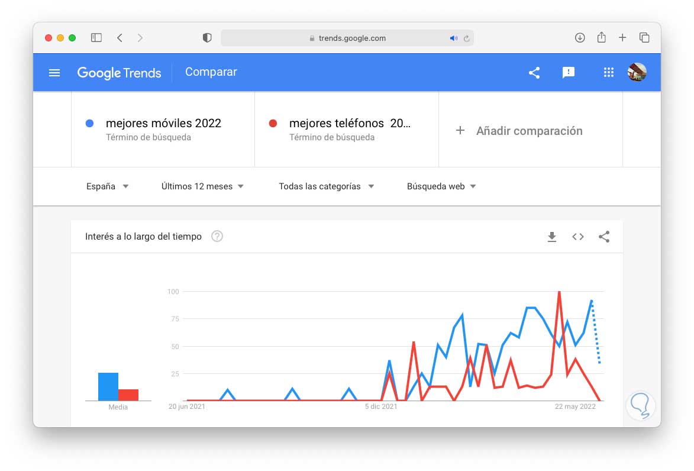Click the share icon in blue header

[534, 73]
